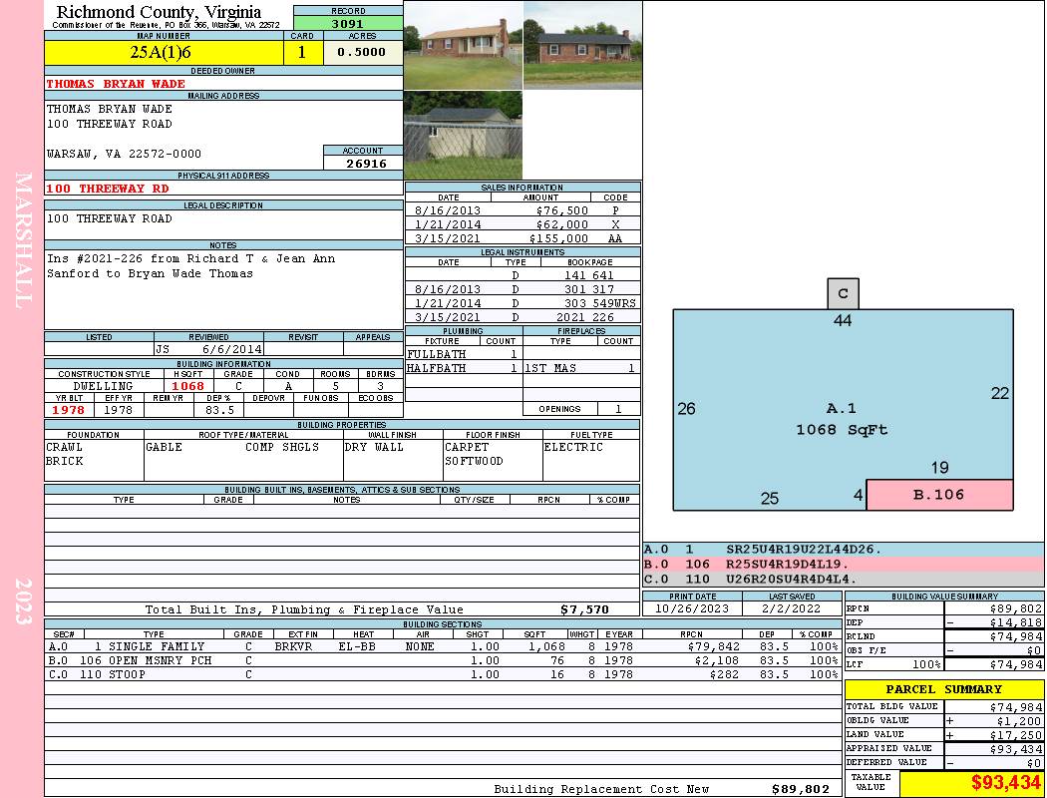Click the ELECTRIC fuel type
1047x798 pixels.
pos(573,447)
